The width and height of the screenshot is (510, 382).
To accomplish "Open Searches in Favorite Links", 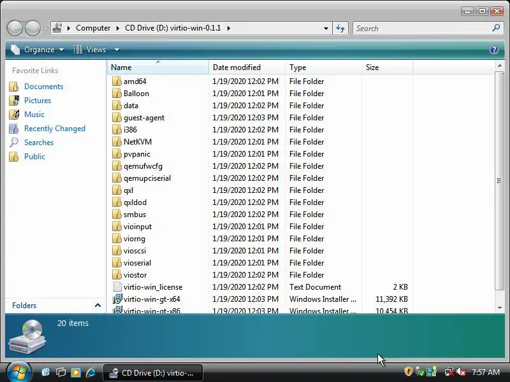I will click(39, 142).
